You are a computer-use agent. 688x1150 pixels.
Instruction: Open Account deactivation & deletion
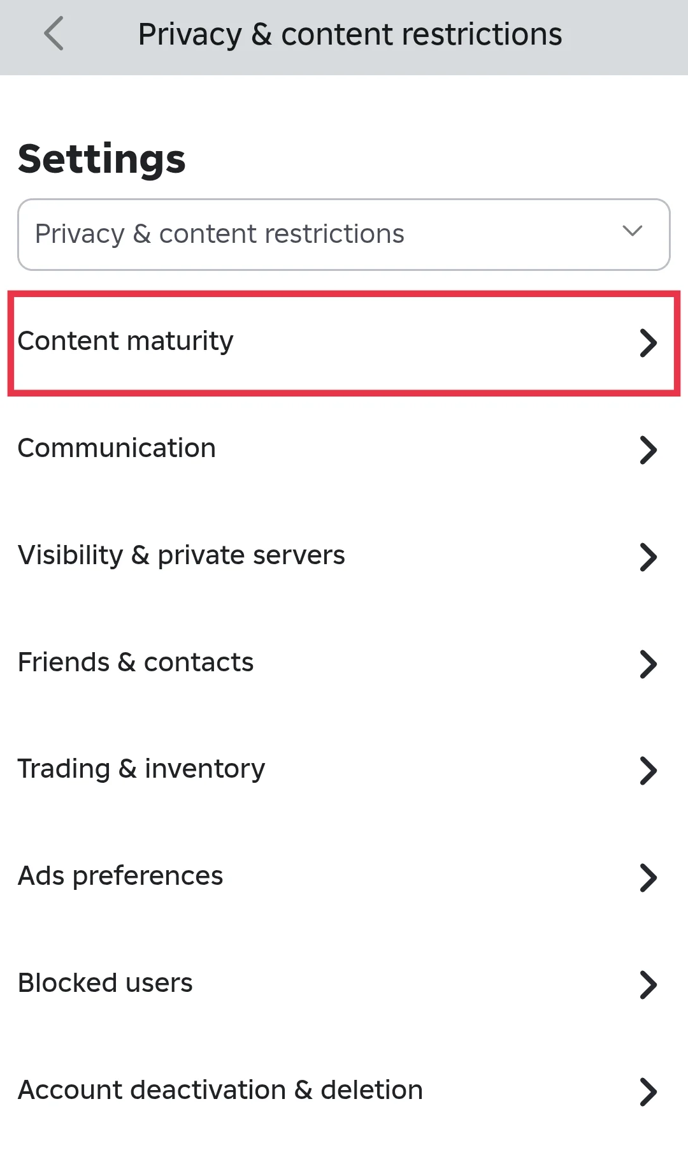pyautogui.click(x=220, y=1091)
